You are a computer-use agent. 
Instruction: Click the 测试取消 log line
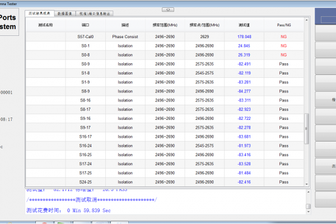92,200
